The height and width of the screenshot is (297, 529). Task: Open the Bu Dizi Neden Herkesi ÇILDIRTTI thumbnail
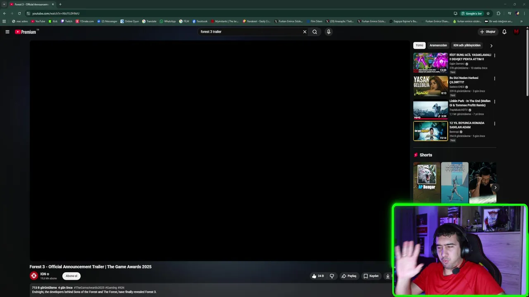[431, 86]
